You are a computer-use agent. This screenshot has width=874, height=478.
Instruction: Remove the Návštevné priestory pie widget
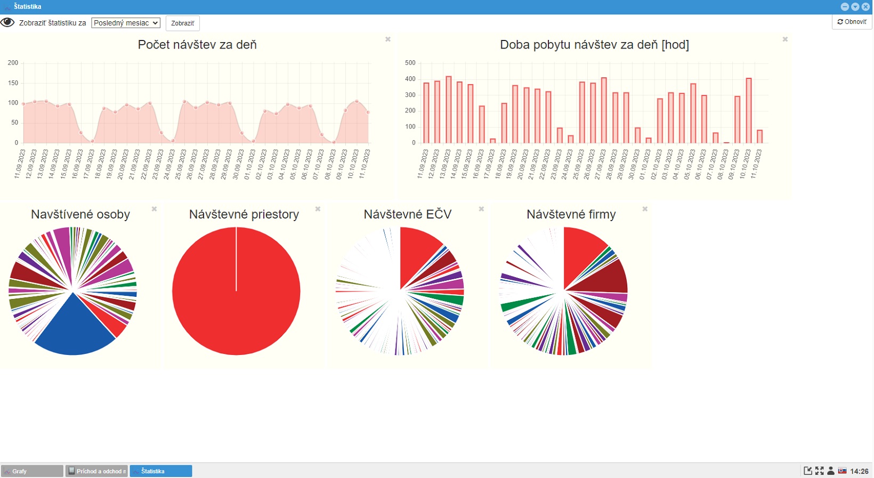click(318, 209)
